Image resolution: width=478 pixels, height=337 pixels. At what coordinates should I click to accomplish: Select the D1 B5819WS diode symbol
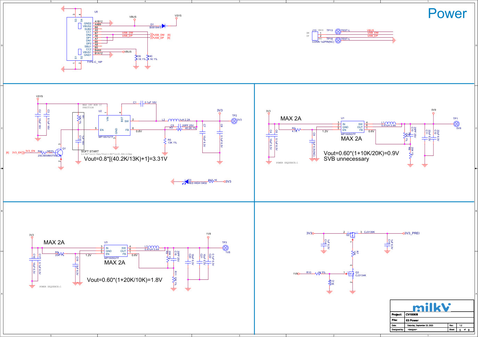coord(163,26)
